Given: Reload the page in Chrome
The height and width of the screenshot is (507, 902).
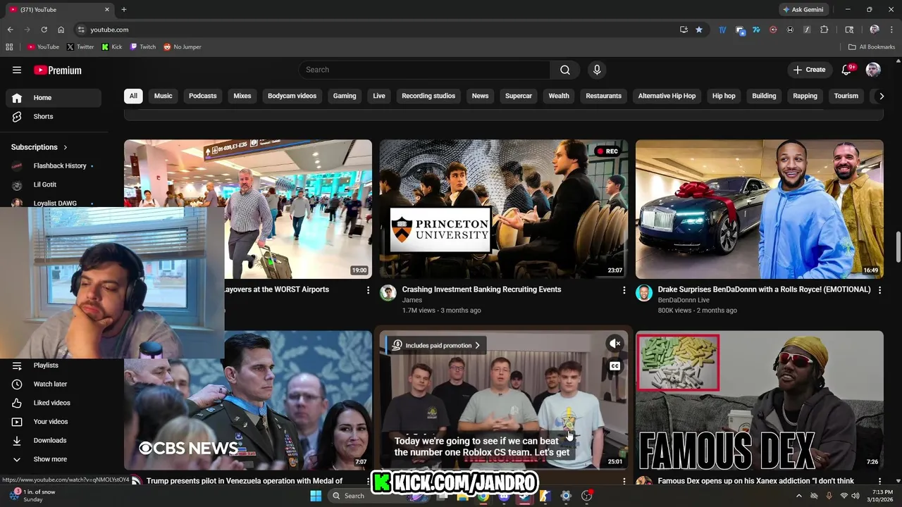Looking at the screenshot, I should (44, 30).
